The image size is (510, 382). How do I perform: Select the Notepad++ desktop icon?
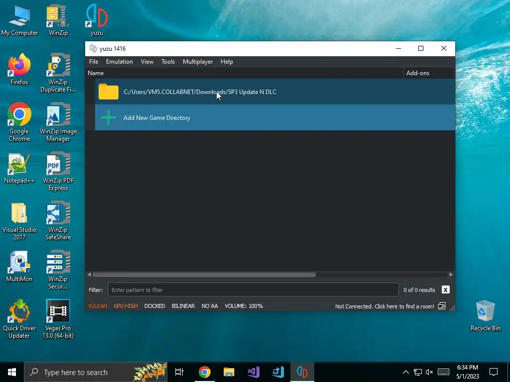19,168
